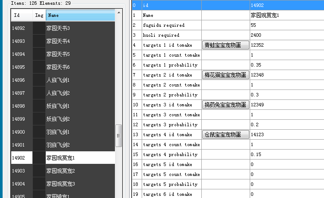Click targets 3 id value 12349
The height and width of the screenshot is (198, 324).
[x=287, y=105]
